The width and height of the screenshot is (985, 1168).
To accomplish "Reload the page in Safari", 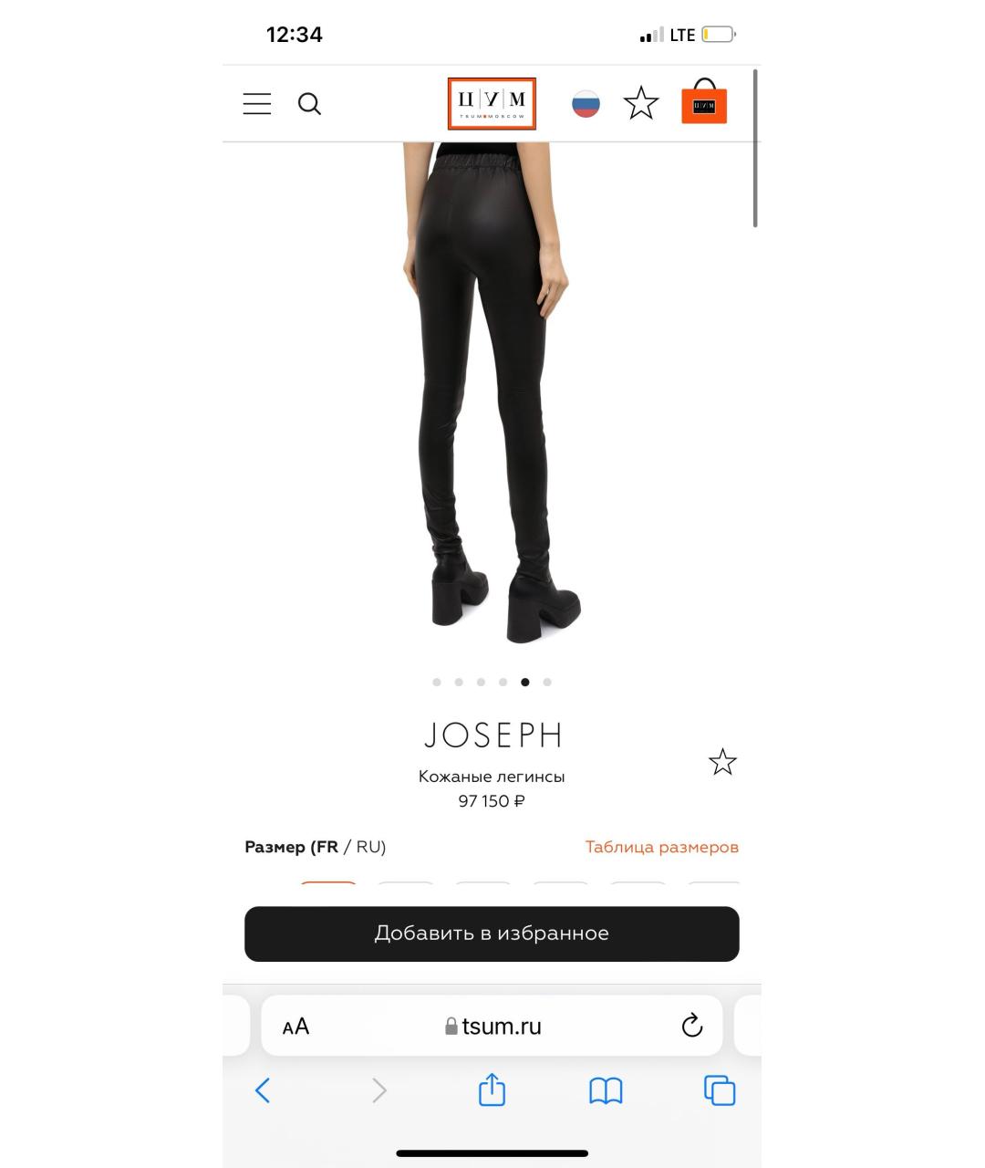I will (x=692, y=1026).
